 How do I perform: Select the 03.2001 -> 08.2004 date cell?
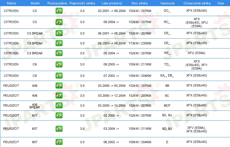112,11
